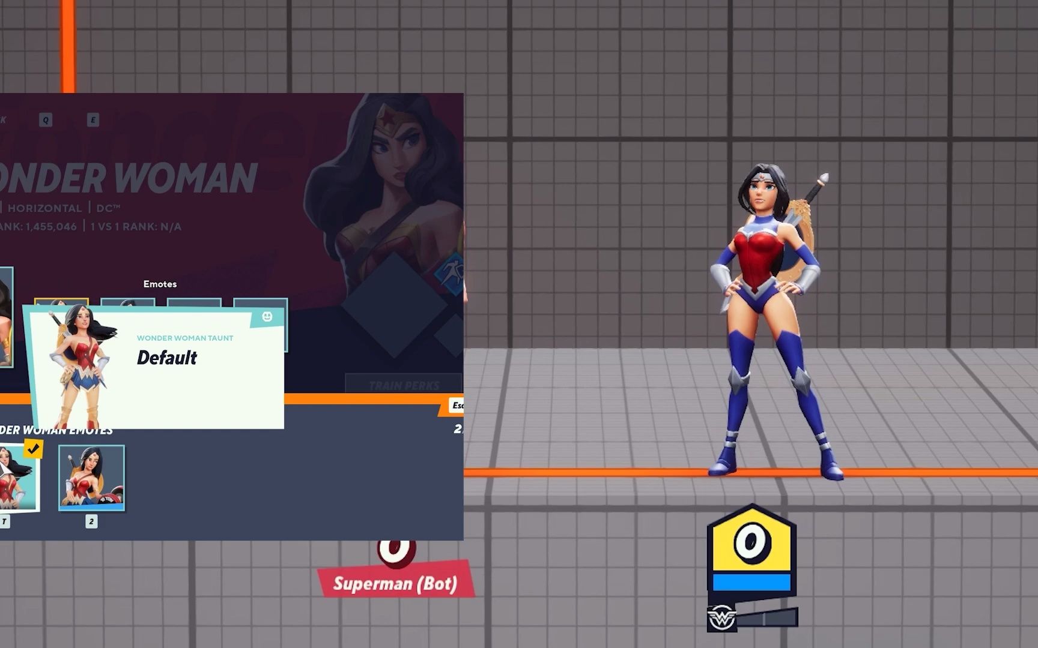The height and width of the screenshot is (648, 1038).
Task: Open the Train Perks button
Action: (404, 384)
